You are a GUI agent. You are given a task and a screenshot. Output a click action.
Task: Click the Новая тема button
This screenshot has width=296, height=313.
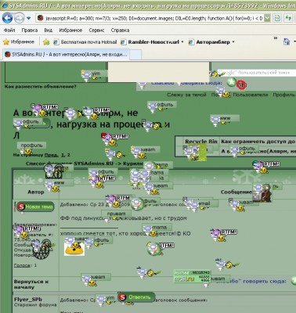[x=35, y=207]
